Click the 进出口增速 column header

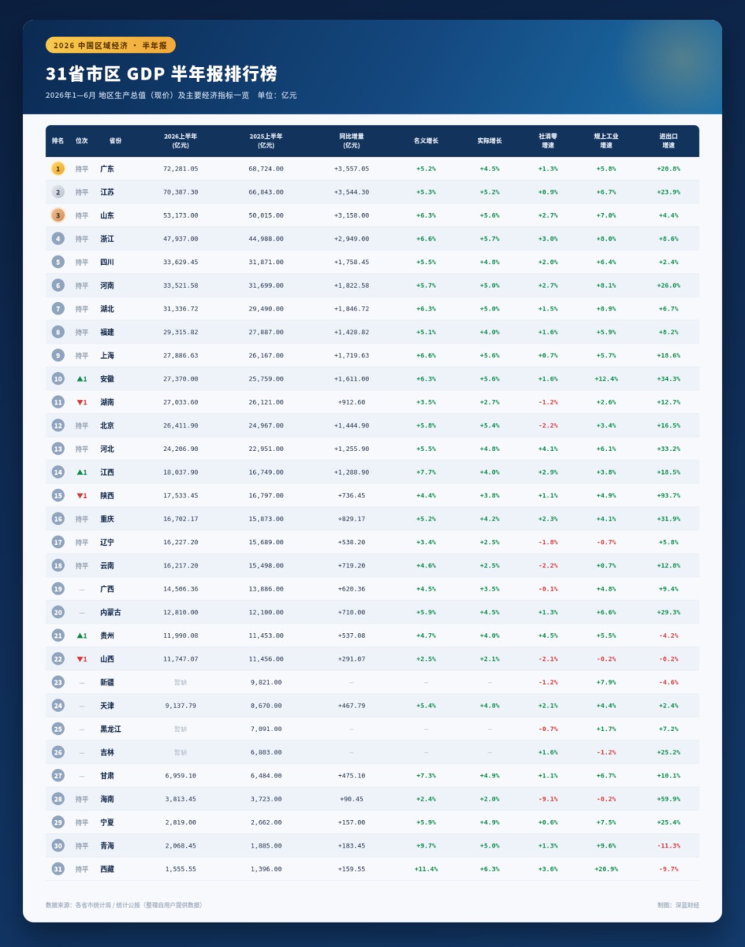[x=668, y=141]
